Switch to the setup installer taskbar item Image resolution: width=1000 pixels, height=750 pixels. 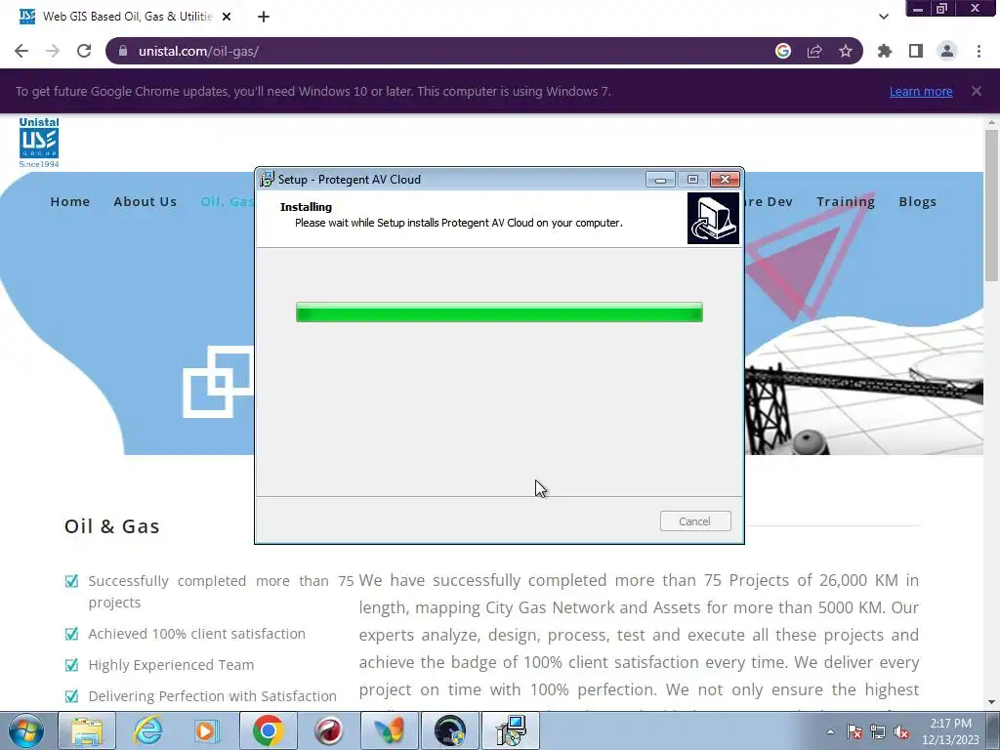point(511,730)
